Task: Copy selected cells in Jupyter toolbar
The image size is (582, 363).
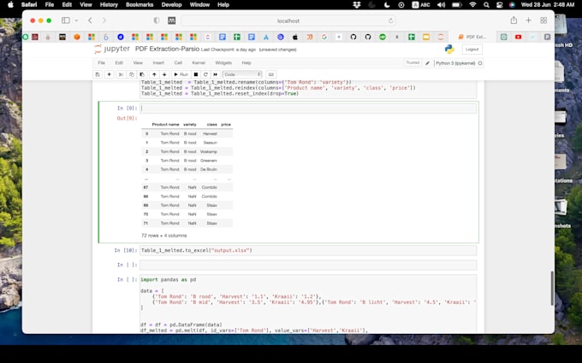Action: tap(132, 74)
